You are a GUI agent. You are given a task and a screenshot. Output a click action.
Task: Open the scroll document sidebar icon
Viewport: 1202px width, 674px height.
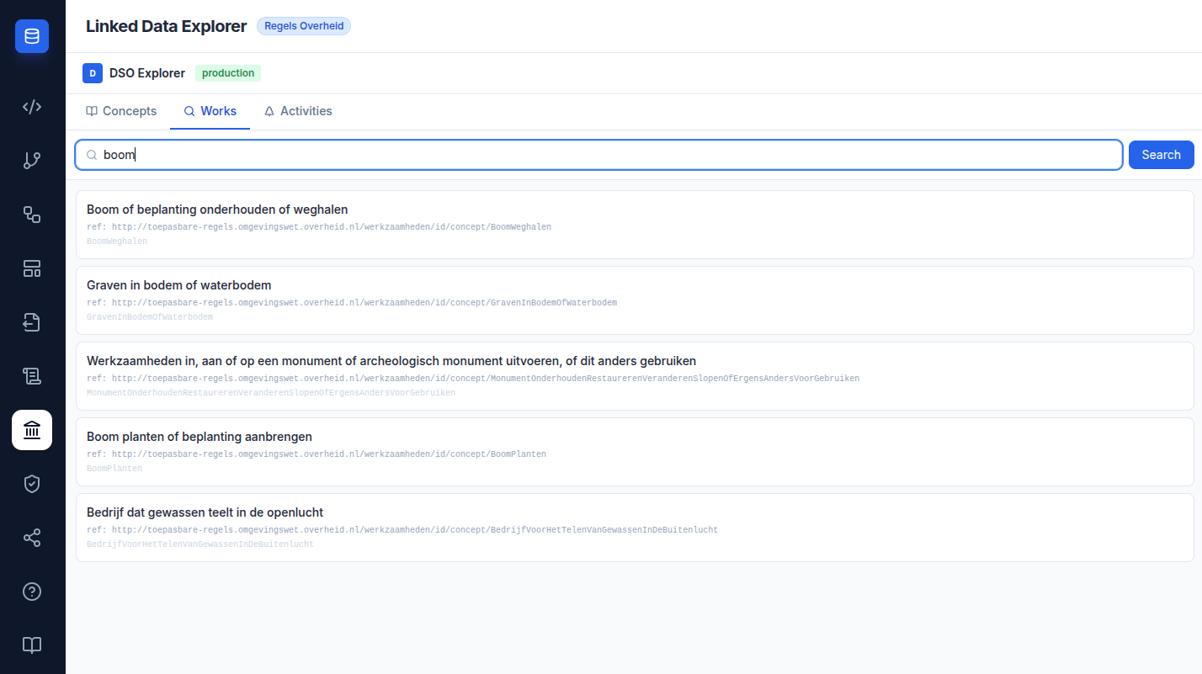[x=32, y=376]
